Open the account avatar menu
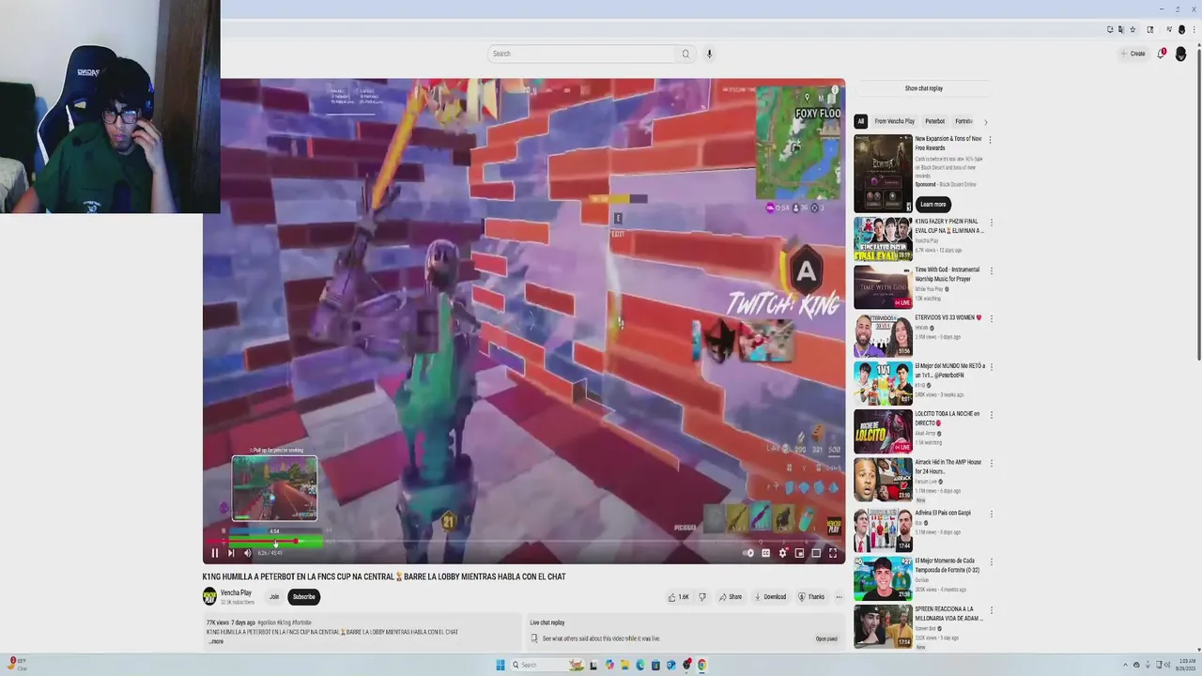The image size is (1202, 676). [1181, 54]
